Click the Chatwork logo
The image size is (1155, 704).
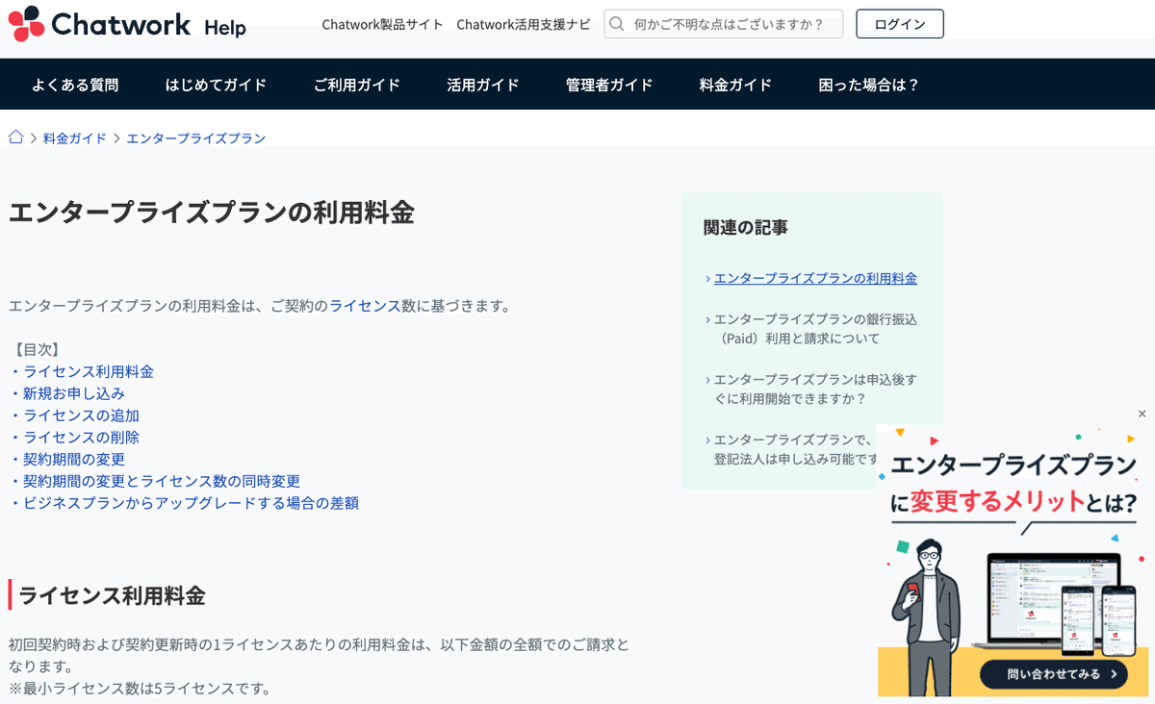(x=99, y=23)
